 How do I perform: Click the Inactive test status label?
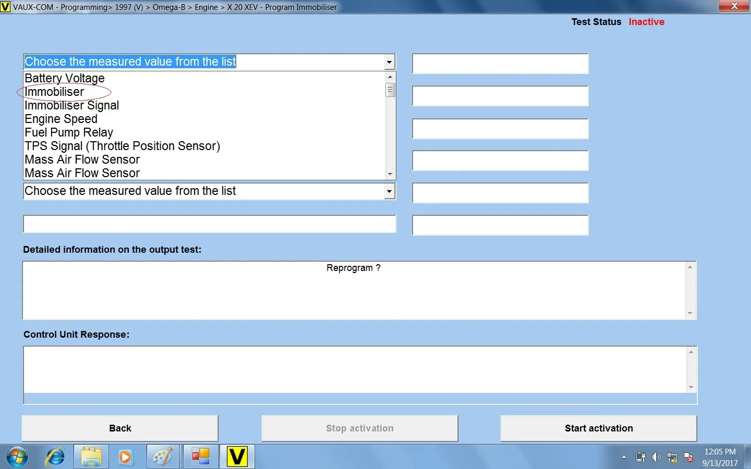pyautogui.click(x=647, y=22)
